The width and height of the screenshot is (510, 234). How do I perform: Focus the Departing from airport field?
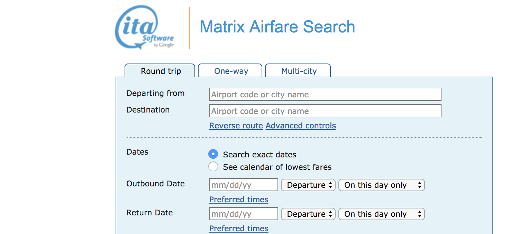325,94
